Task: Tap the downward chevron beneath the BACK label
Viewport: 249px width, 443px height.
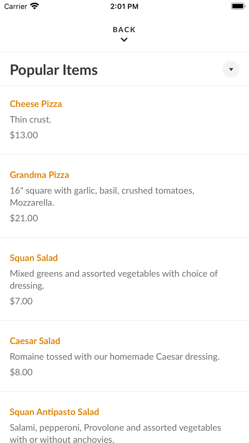Action: coord(124,40)
